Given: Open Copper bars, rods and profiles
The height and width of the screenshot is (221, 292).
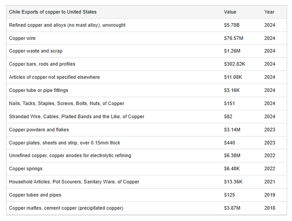Looking at the screenshot, I should coord(42,64).
